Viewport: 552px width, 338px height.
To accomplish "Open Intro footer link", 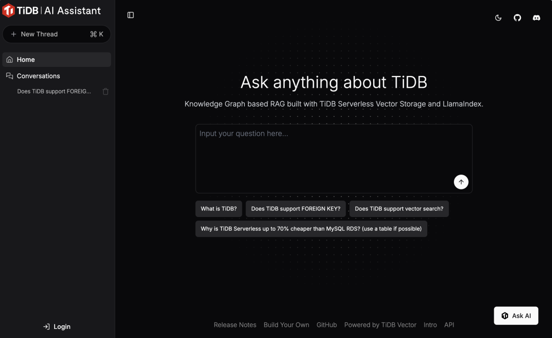I will [430, 325].
